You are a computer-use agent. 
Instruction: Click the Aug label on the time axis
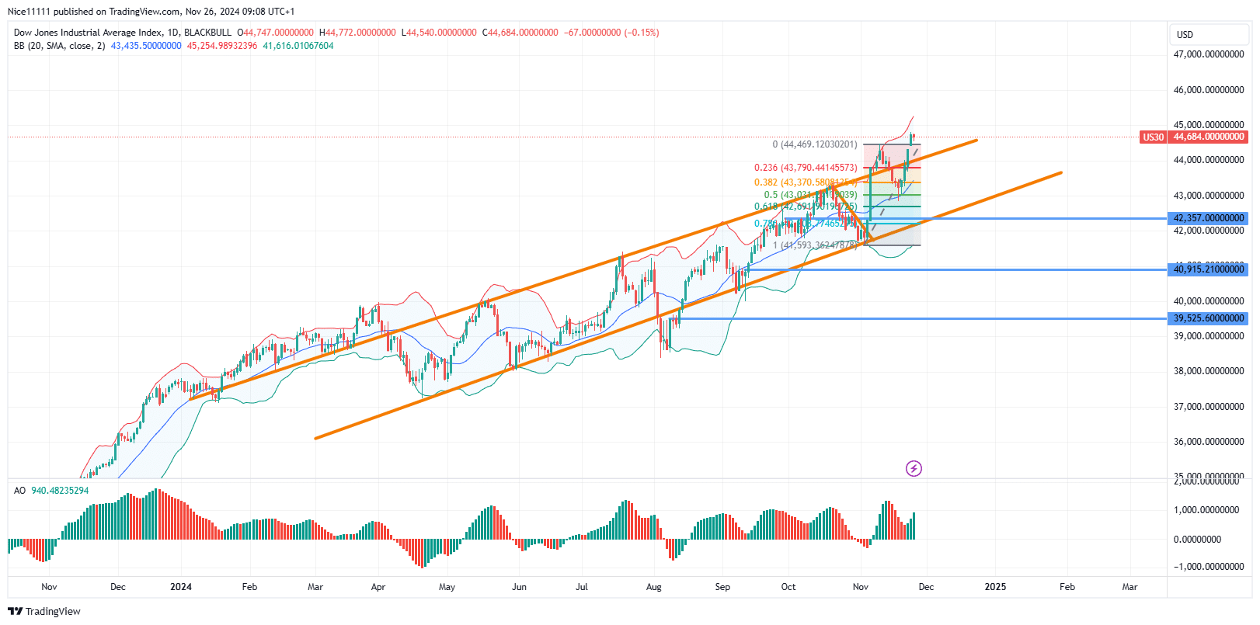click(654, 587)
